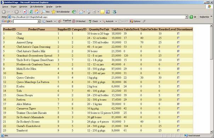This screenshot has height=138, width=214.
Task: Click the cell "Uncle Bob's Organic Dried Pears"
Action: click(x=35, y=60)
